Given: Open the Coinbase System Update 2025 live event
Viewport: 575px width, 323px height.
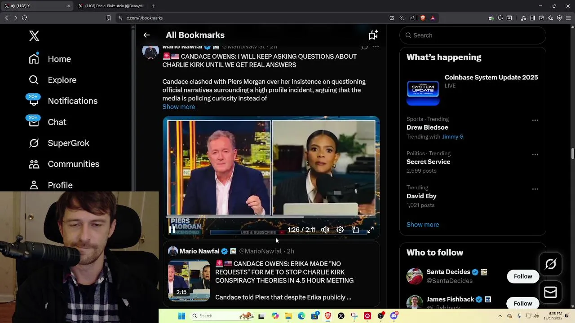Looking at the screenshot, I should tap(473, 90).
